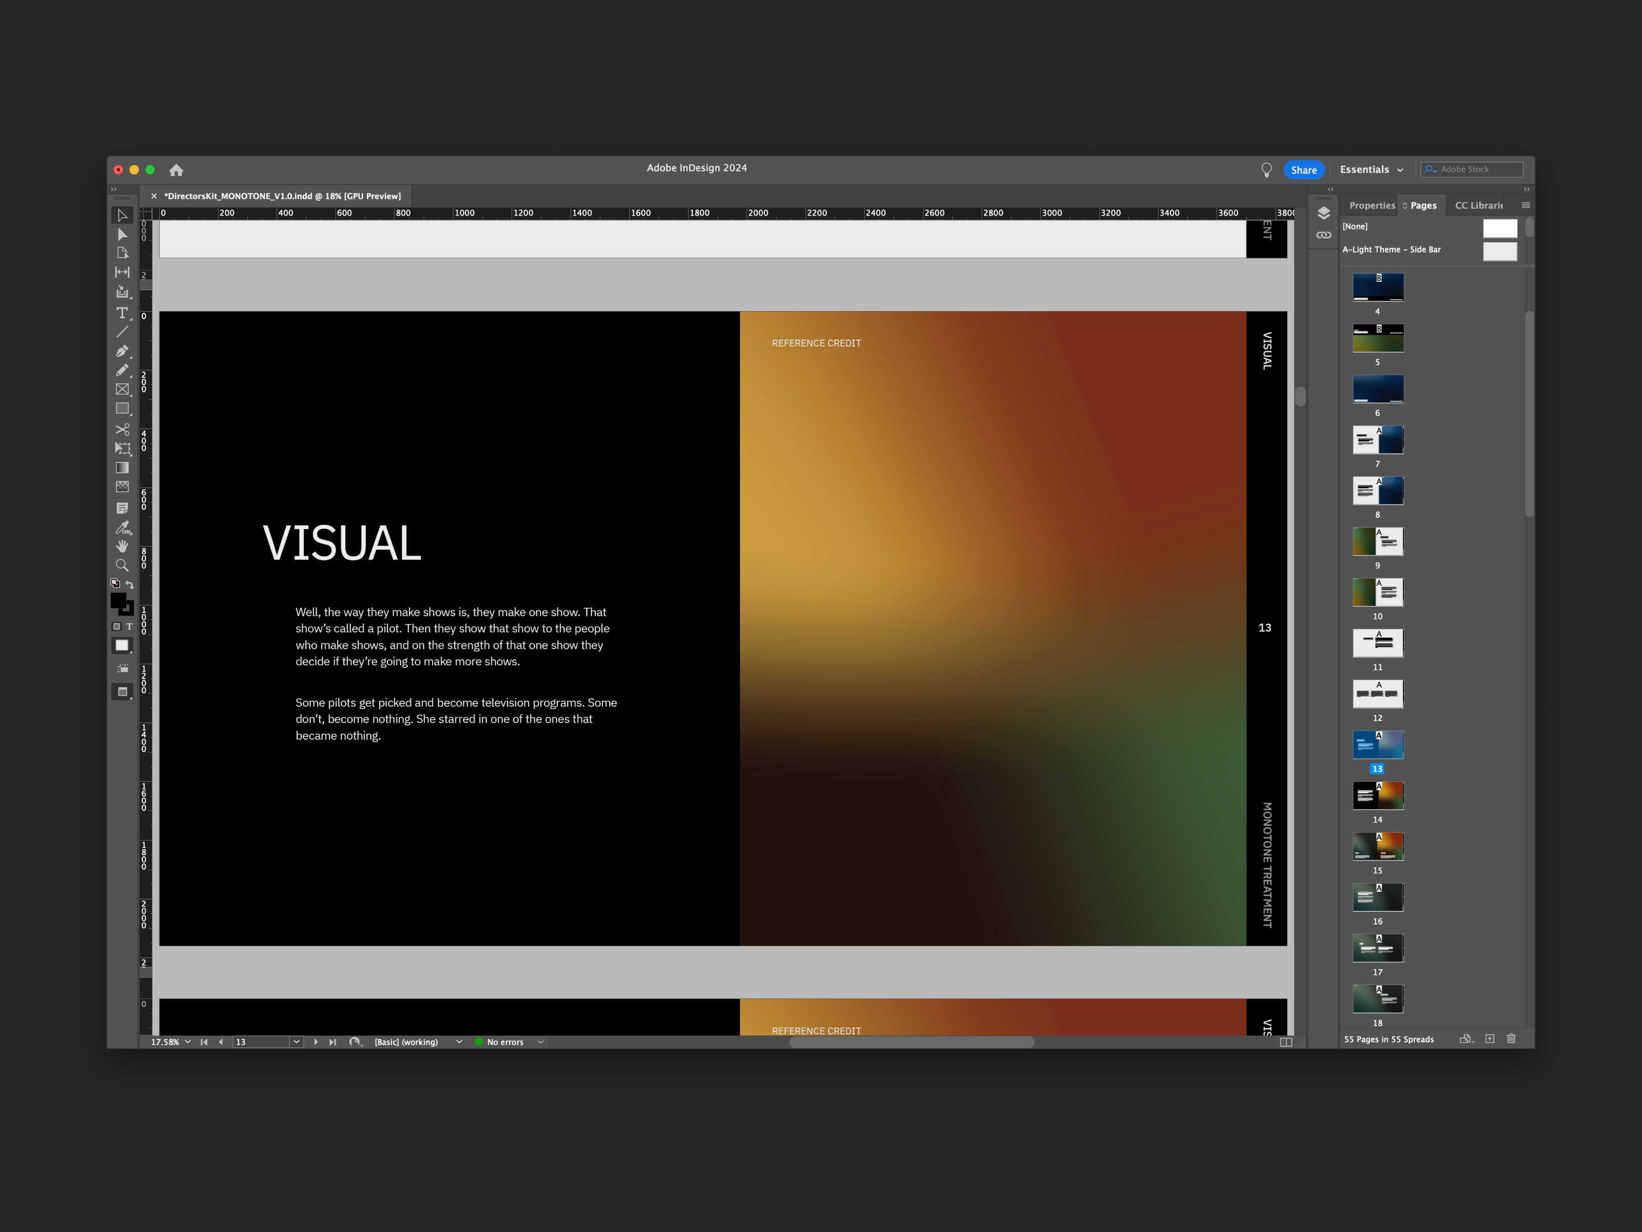Click the Adobe Stock search field

point(1472,170)
